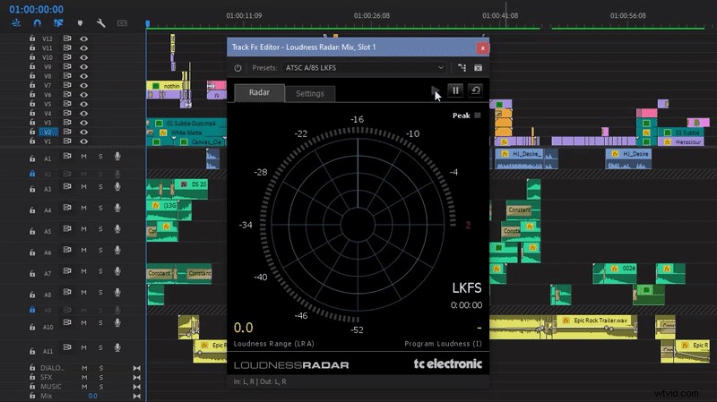The image size is (717, 402).
Task: Click the playhead at timeline start
Action: coord(148,23)
